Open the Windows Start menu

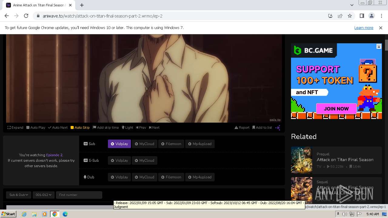[x=8, y=214]
